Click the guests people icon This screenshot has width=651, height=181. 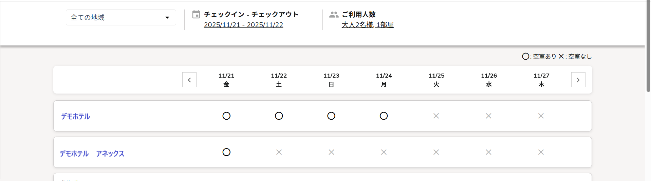[334, 15]
